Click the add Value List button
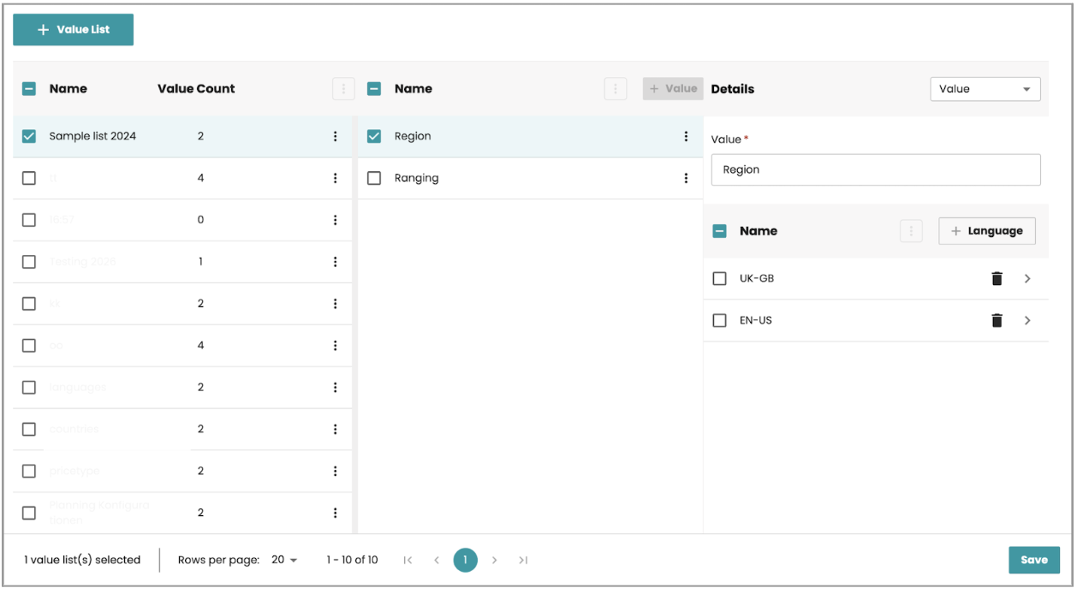The width and height of the screenshot is (1077, 594). [x=74, y=30]
